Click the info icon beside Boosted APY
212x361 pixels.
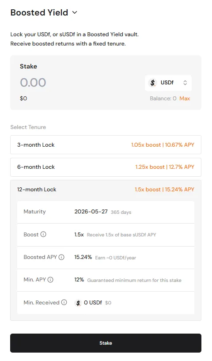tap(61, 257)
